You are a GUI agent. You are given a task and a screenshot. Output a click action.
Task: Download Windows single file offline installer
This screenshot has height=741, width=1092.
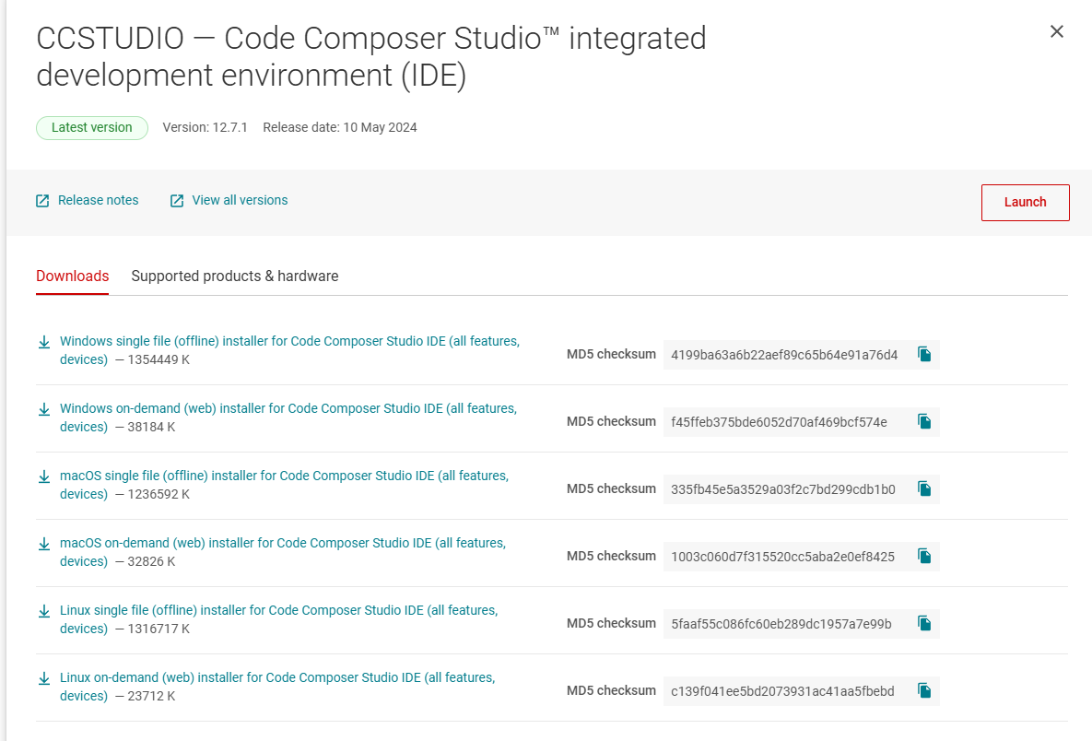289,350
